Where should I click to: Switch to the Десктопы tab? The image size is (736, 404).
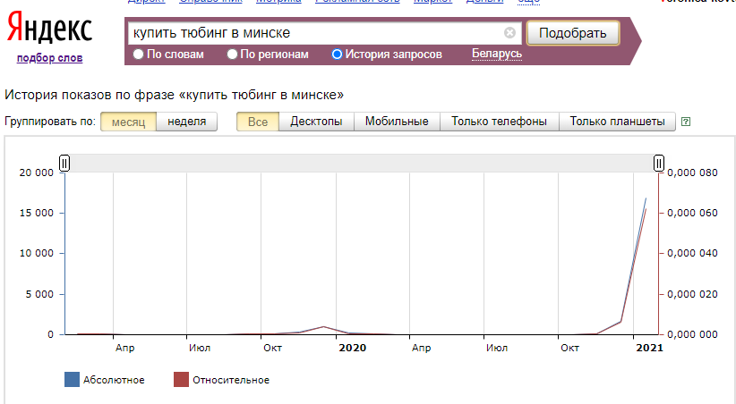pos(316,122)
